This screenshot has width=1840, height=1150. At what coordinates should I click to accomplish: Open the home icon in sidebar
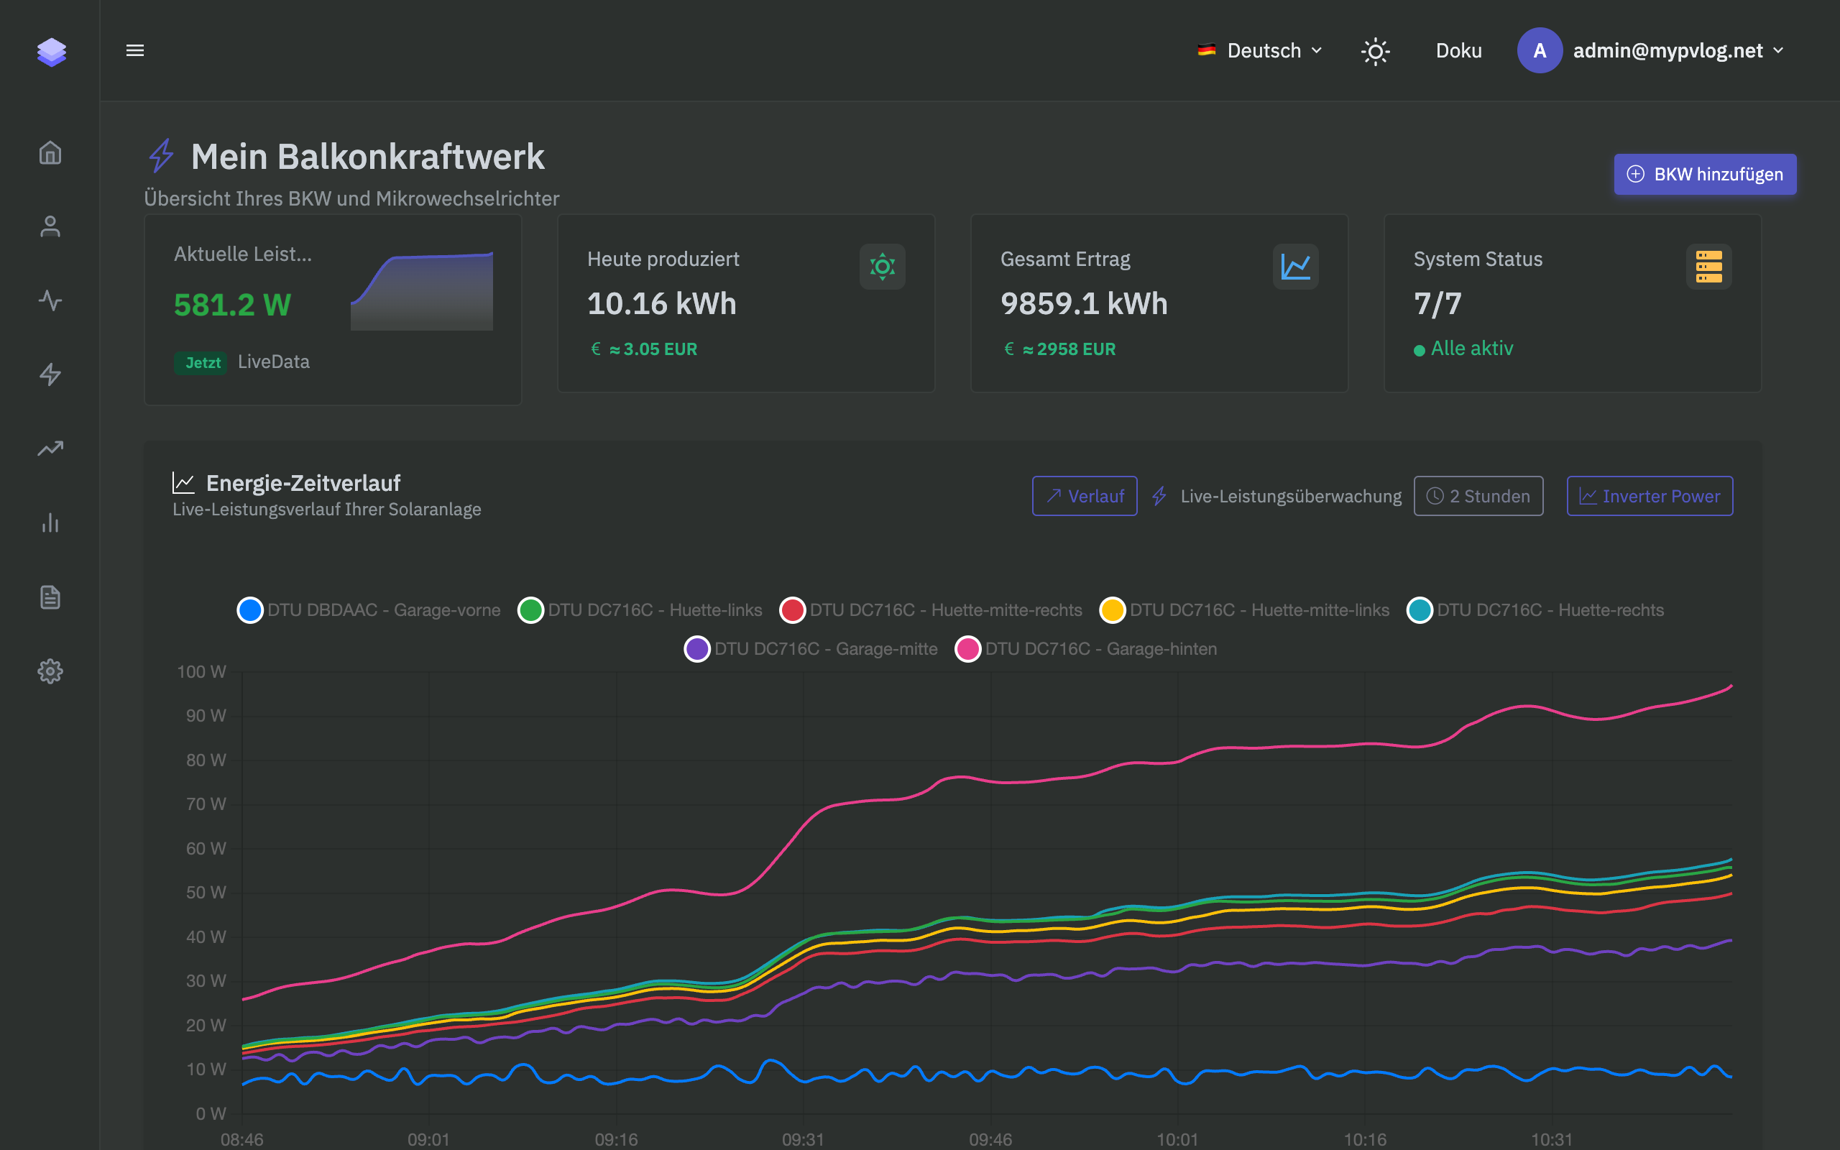[50, 153]
